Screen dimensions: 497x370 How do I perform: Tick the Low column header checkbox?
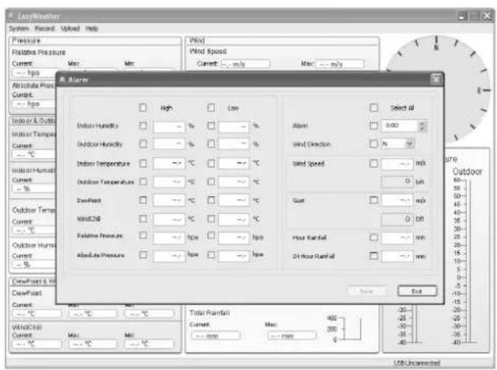211,108
